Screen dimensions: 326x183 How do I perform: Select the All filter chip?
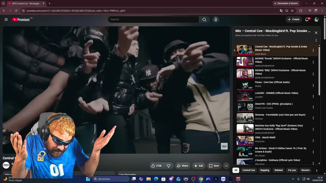click(x=236, y=170)
